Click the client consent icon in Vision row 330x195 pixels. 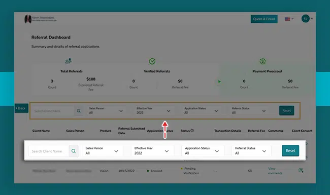[x=301, y=171]
